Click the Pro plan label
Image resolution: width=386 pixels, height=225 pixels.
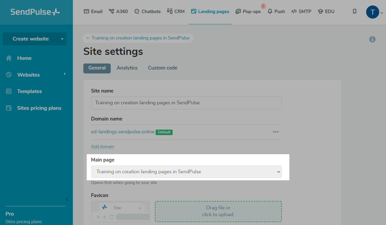10,214
